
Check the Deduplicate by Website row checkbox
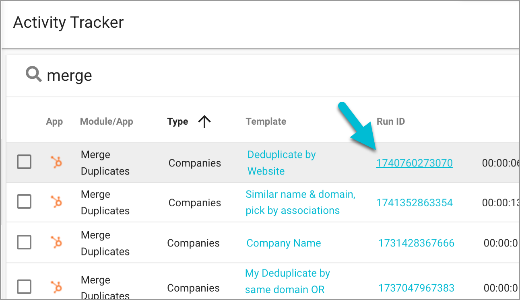point(24,162)
